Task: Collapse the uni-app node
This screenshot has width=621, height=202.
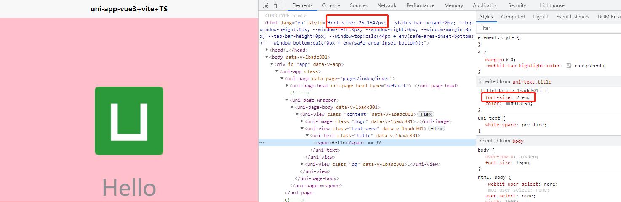Action: pyautogui.click(x=277, y=71)
